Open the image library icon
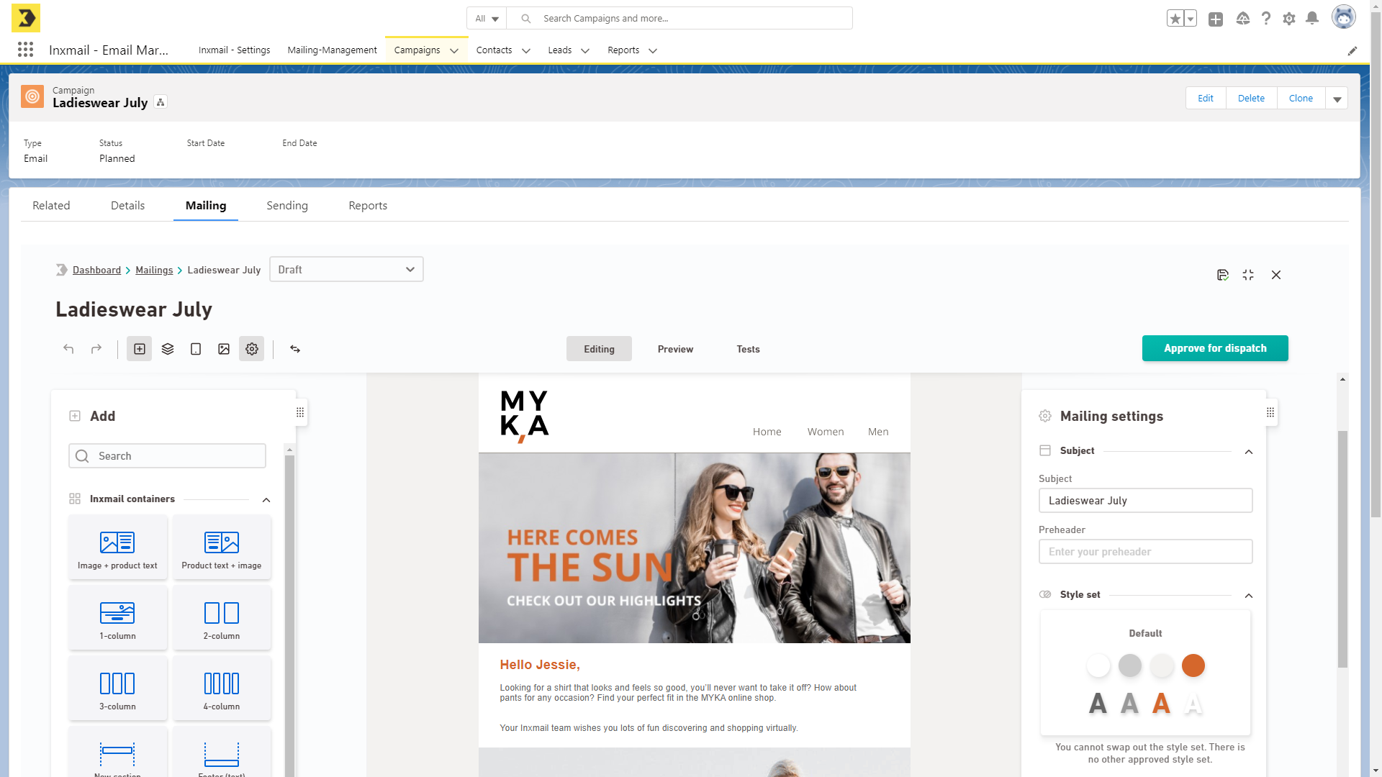1382x777 pixels. click(224, 349)
